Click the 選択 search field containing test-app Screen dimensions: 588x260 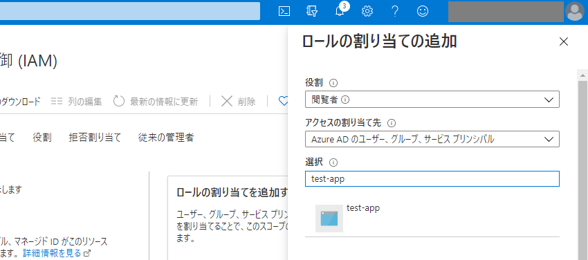(432, 178)
